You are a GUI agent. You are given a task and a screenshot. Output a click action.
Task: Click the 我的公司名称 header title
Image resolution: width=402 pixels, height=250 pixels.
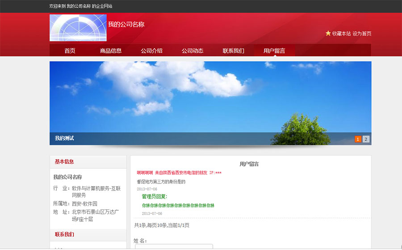[126, 25]
